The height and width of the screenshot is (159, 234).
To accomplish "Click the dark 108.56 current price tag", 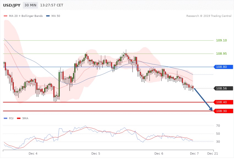I will pos(223,88).
